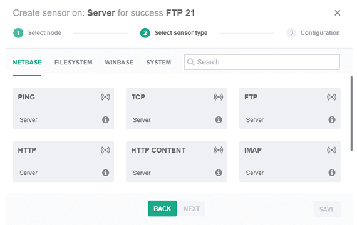Image resolution: width=357 pixels, height=225 pixels.
Task: Select the FTP sensor type card
Action: (x=290, y=108)
